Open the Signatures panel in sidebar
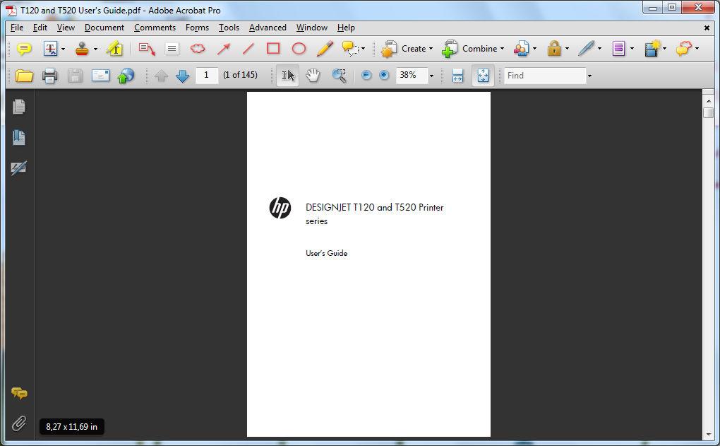Image resolution: width=720 pixels, height=446 pixels. (19, 168)
